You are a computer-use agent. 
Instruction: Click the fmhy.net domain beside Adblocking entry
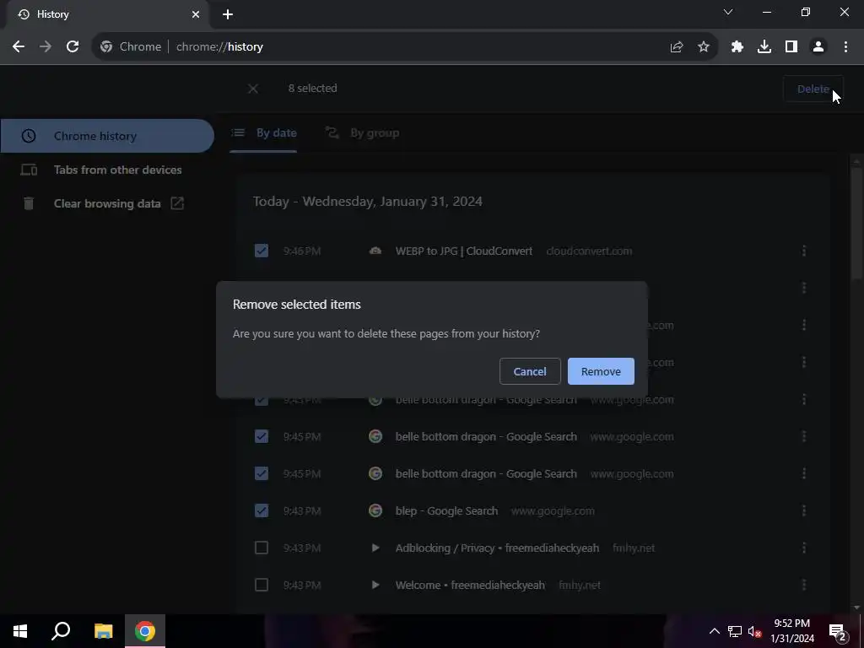[x=634, y=548]
